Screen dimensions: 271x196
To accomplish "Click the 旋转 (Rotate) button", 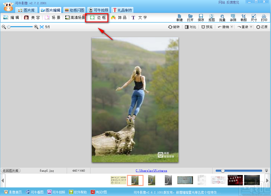I will pyautogui.click(x=174, y=27).
